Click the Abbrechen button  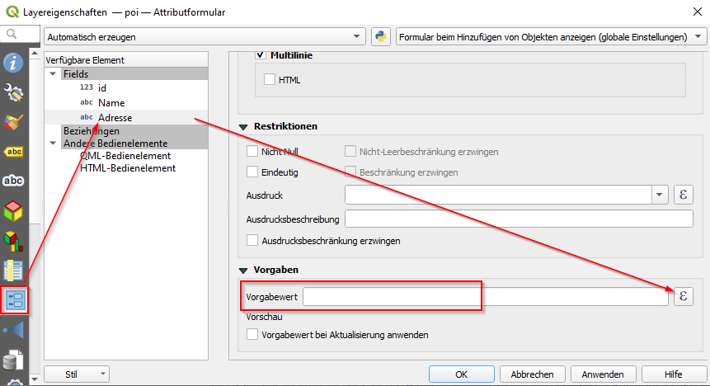pyautogui.click(x=532, y=374)
